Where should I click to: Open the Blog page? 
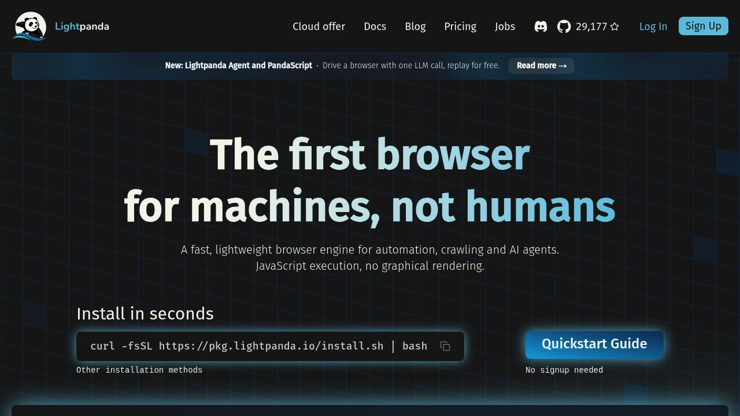[415, 27]
